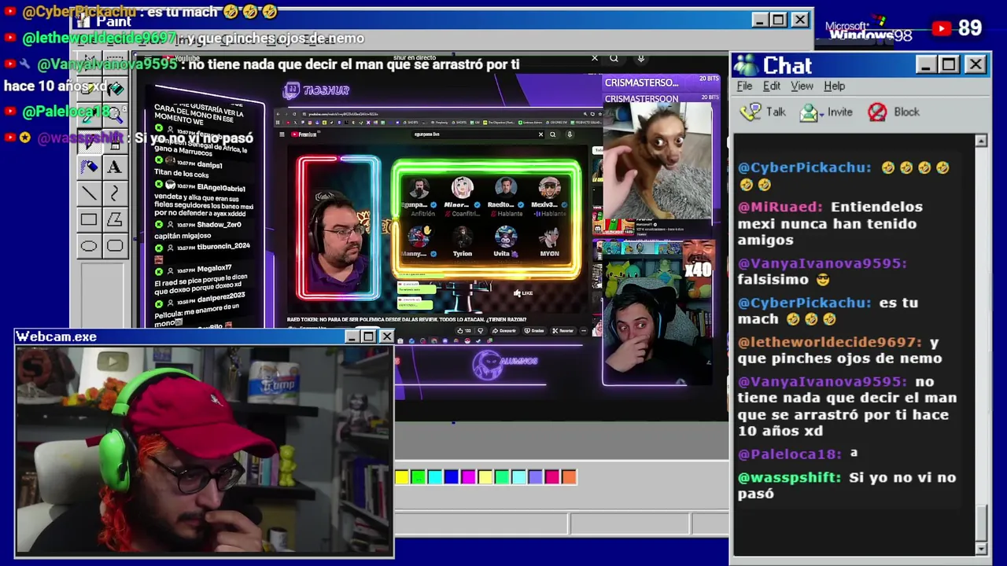Choose the Rounded Rectangle tool in Paint
Viewport: 1007px width, 566px height.
pyautogui.click(x=114, y=246)
